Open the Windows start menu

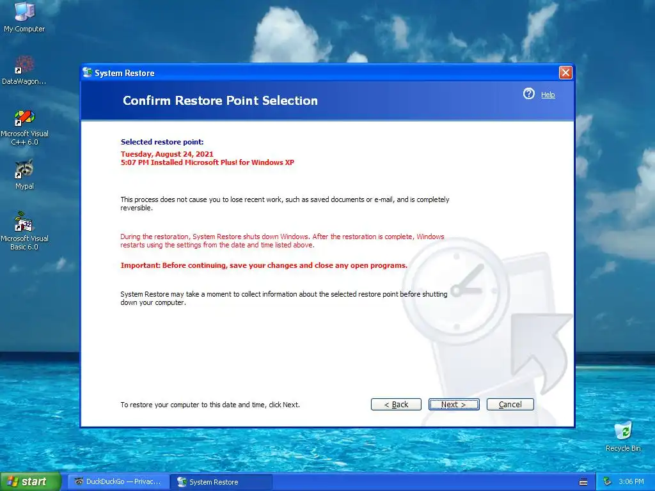point(30,481)
